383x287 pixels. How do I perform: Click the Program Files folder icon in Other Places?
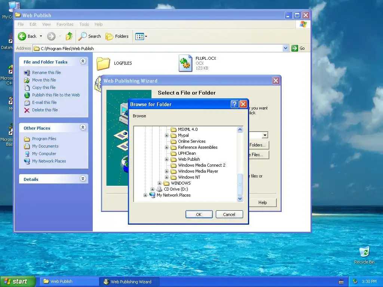pyautogui.click(x=27, y=139)
